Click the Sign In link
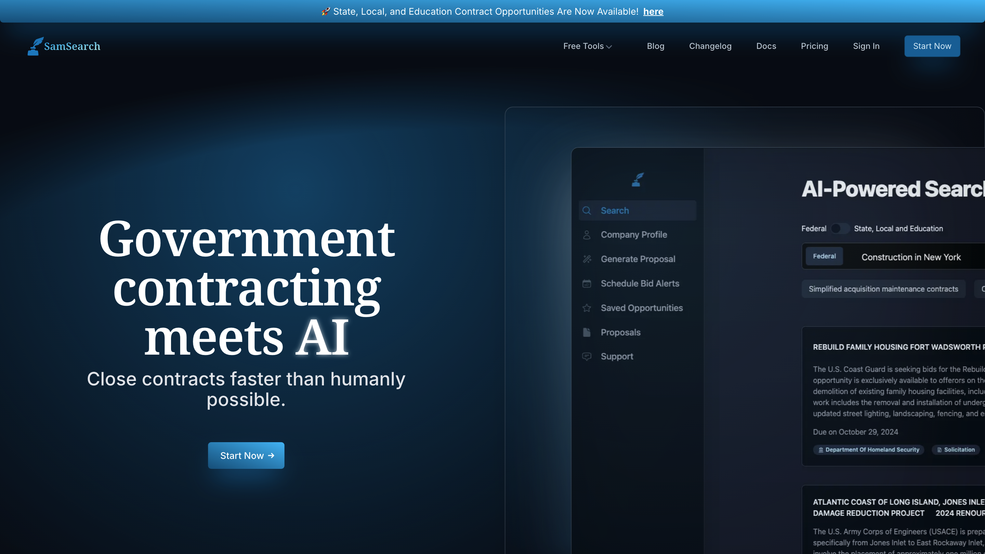 pos(866,46)
